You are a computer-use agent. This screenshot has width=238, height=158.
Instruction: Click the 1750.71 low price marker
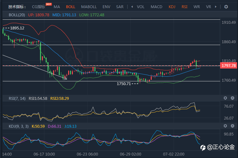[124, 84]
